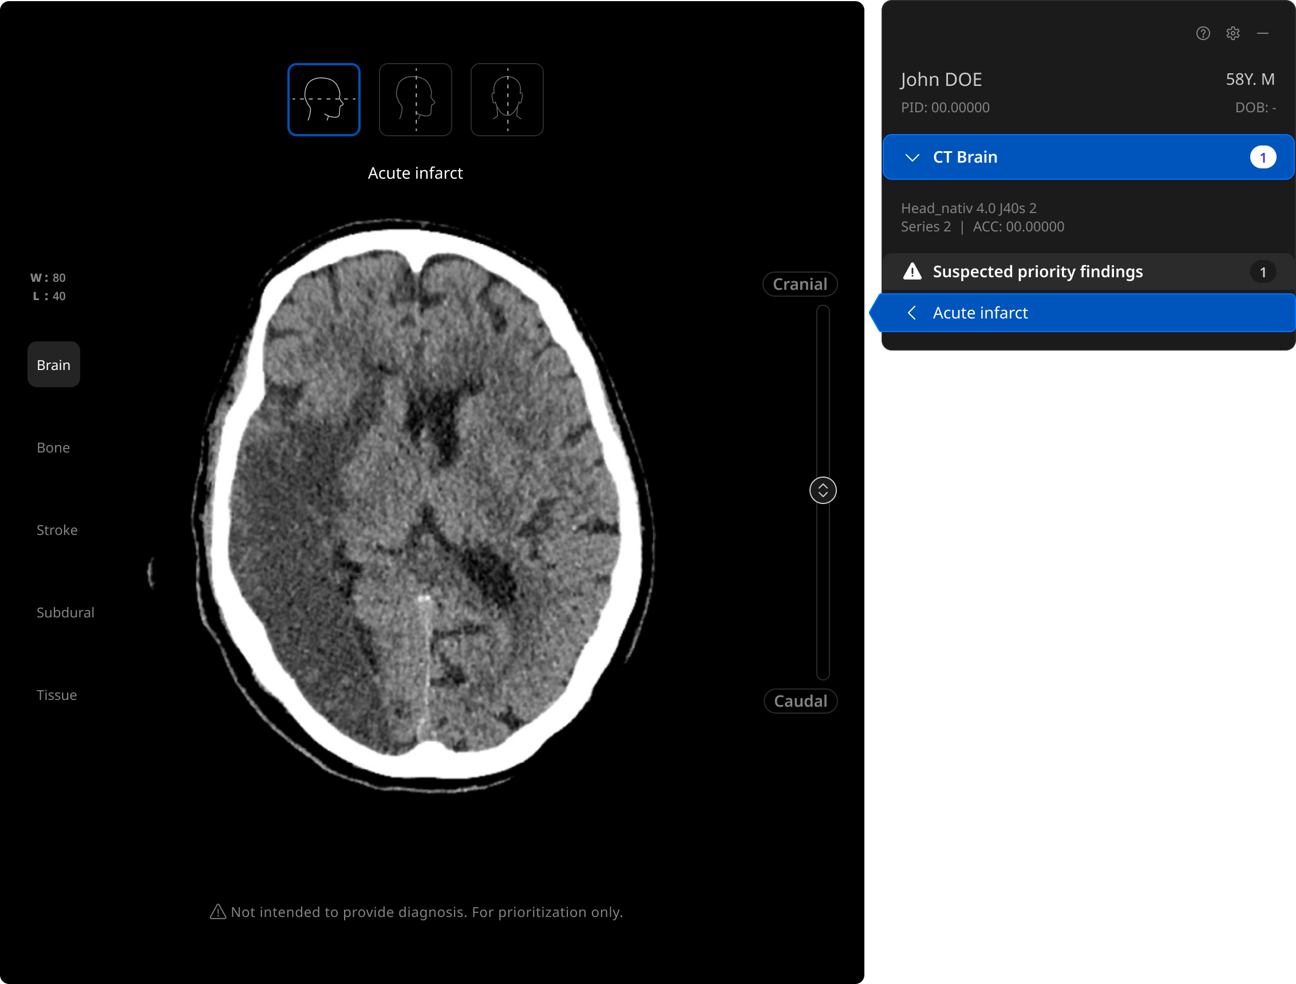Click the slice slider up-down handle

click(823, 490)
